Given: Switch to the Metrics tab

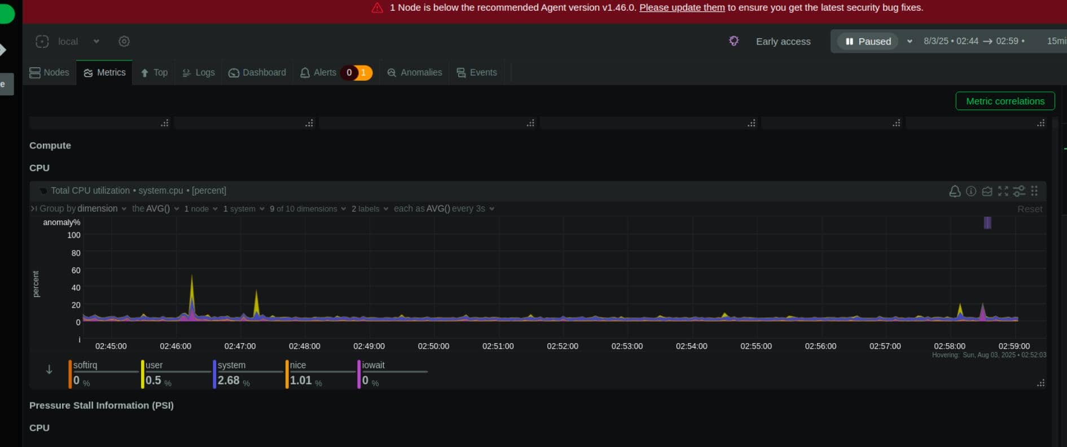Looking at the screenshot, I should tap(104, 73).
